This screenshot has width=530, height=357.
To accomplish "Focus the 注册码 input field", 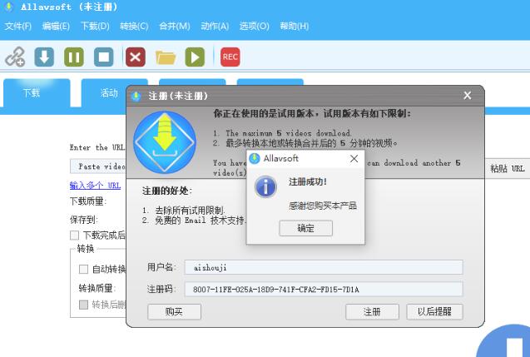I will tap(324, 290).
